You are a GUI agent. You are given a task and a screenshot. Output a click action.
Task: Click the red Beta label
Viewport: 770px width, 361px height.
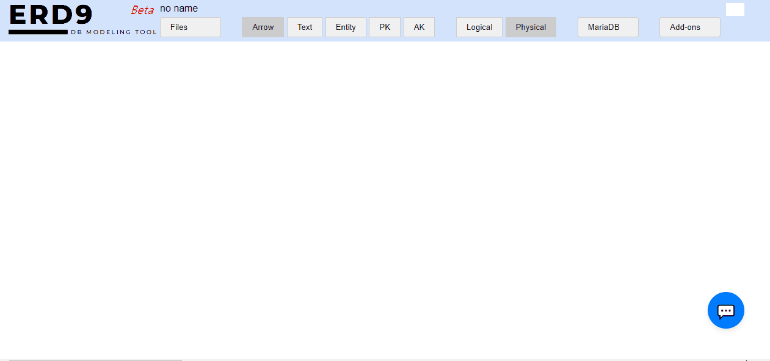pos(142,10)
